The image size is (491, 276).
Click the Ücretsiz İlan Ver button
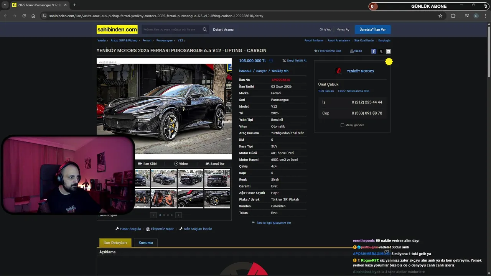point(372,30)
